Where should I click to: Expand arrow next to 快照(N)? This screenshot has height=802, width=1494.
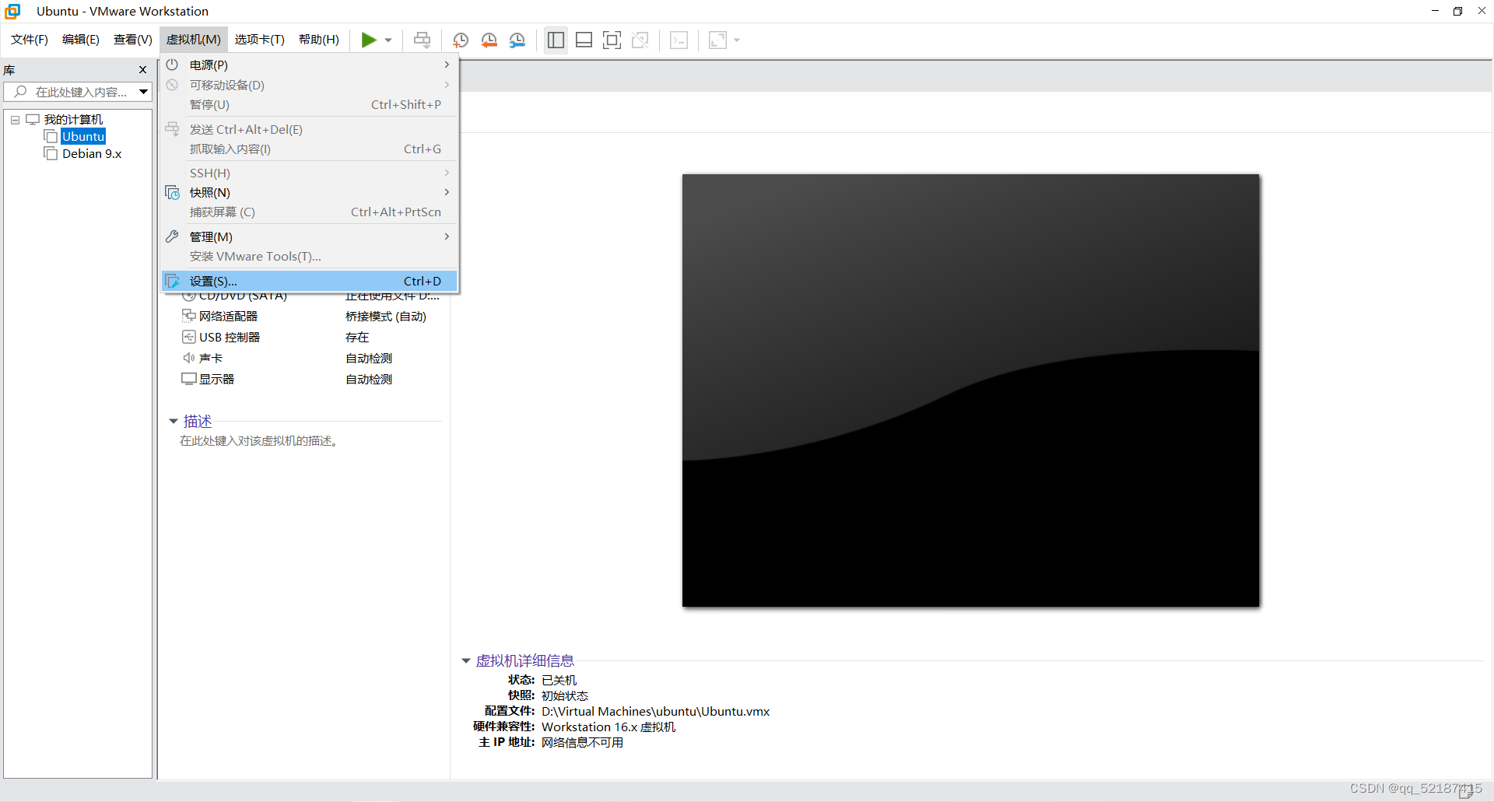447,192
